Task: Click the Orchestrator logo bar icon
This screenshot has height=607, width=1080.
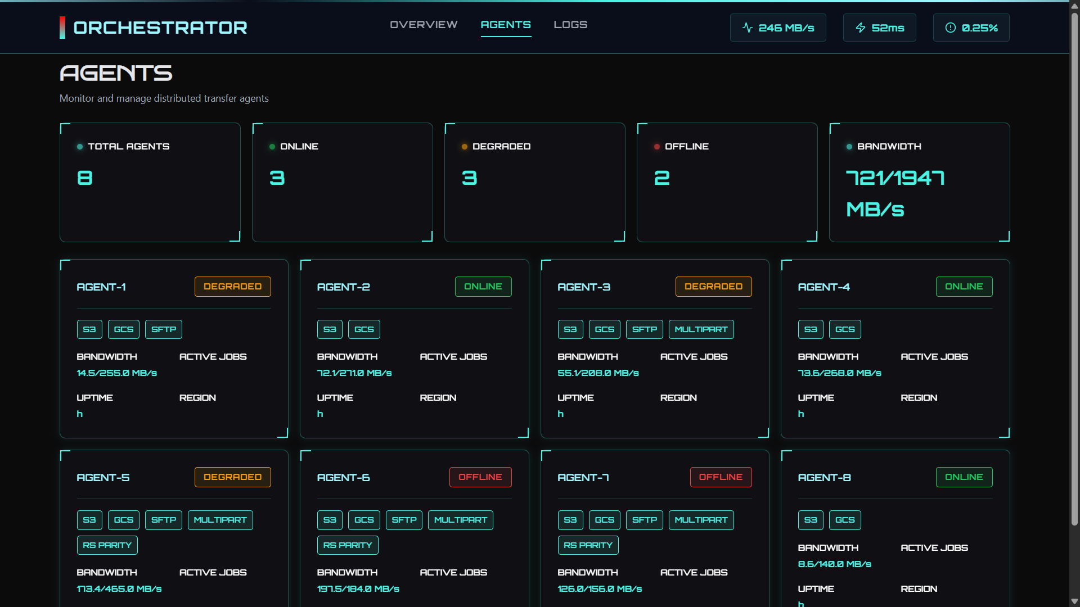Action: pos(62,28)
